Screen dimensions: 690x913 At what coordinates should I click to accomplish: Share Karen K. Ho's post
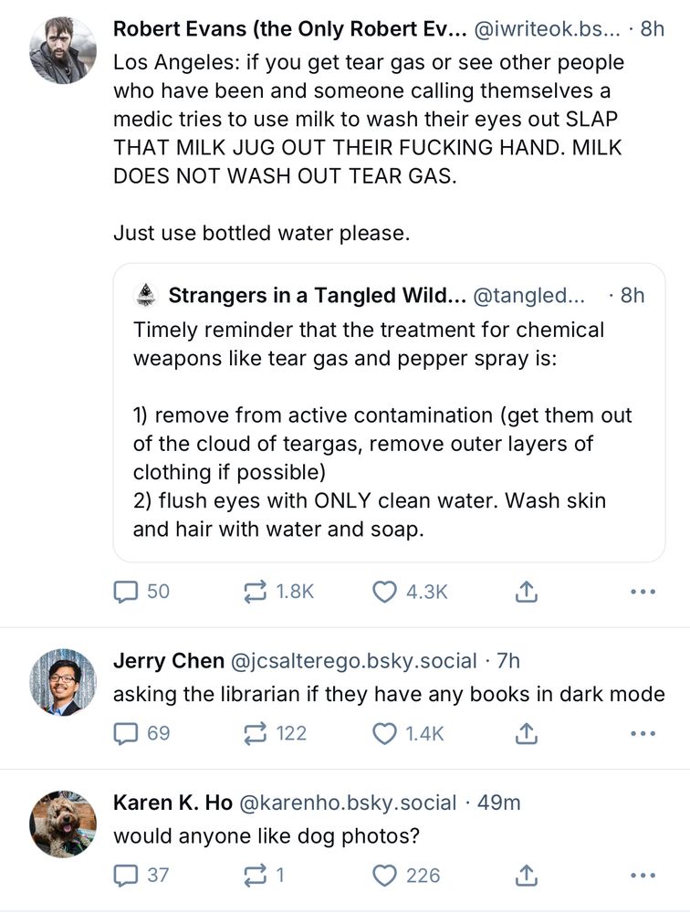pyautogui.click(x=526, y=876)
